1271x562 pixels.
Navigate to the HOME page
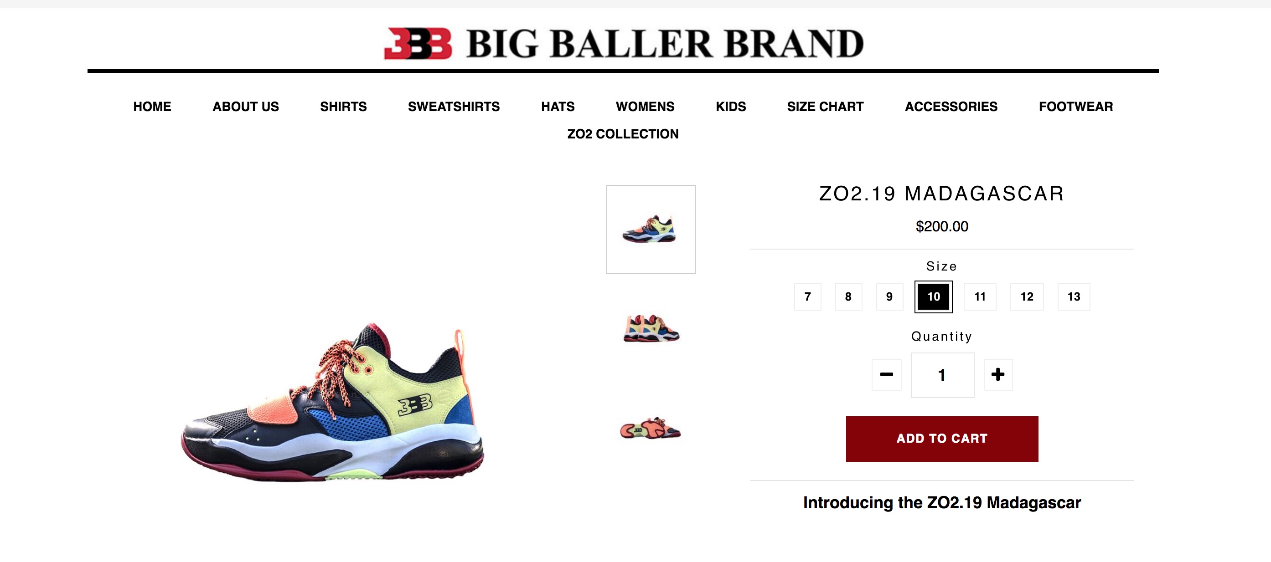pyautogui.click(x=152, y=107)
